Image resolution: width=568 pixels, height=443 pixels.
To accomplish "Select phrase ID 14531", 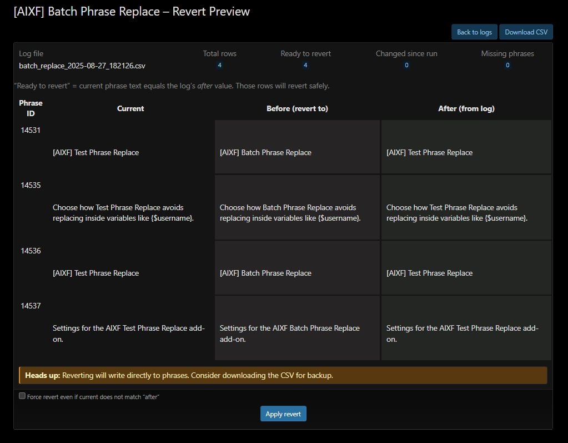I will tap(31, 130).
